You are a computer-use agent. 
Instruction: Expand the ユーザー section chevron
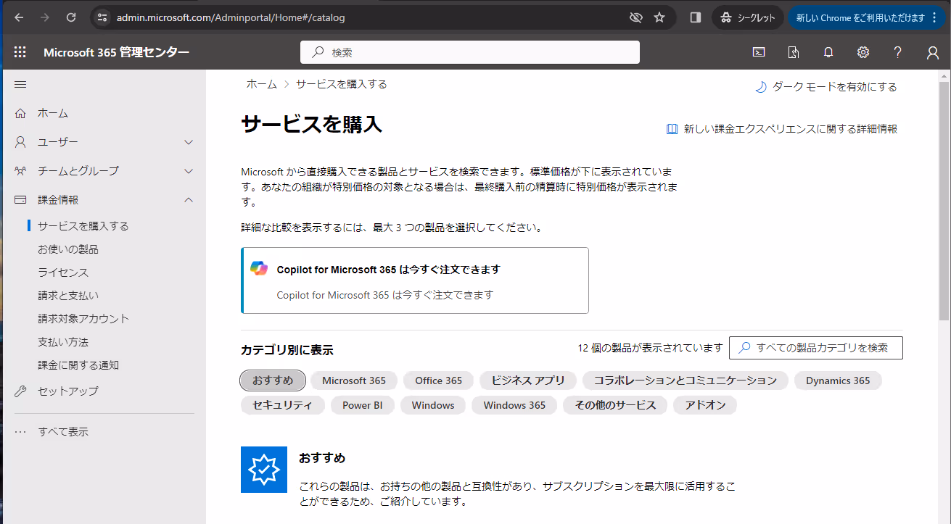[x=189, y=142]
